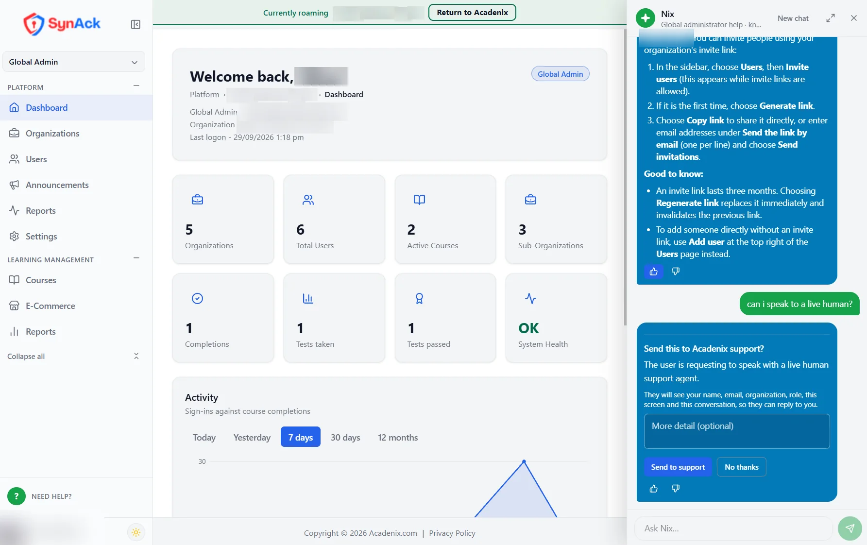Click the Settings gear icon

15,236
